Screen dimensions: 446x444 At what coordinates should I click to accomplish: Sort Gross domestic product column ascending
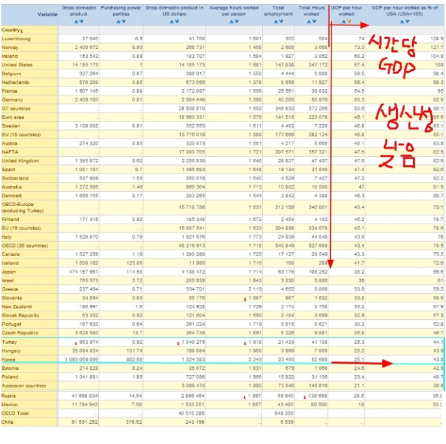[76, 21]
